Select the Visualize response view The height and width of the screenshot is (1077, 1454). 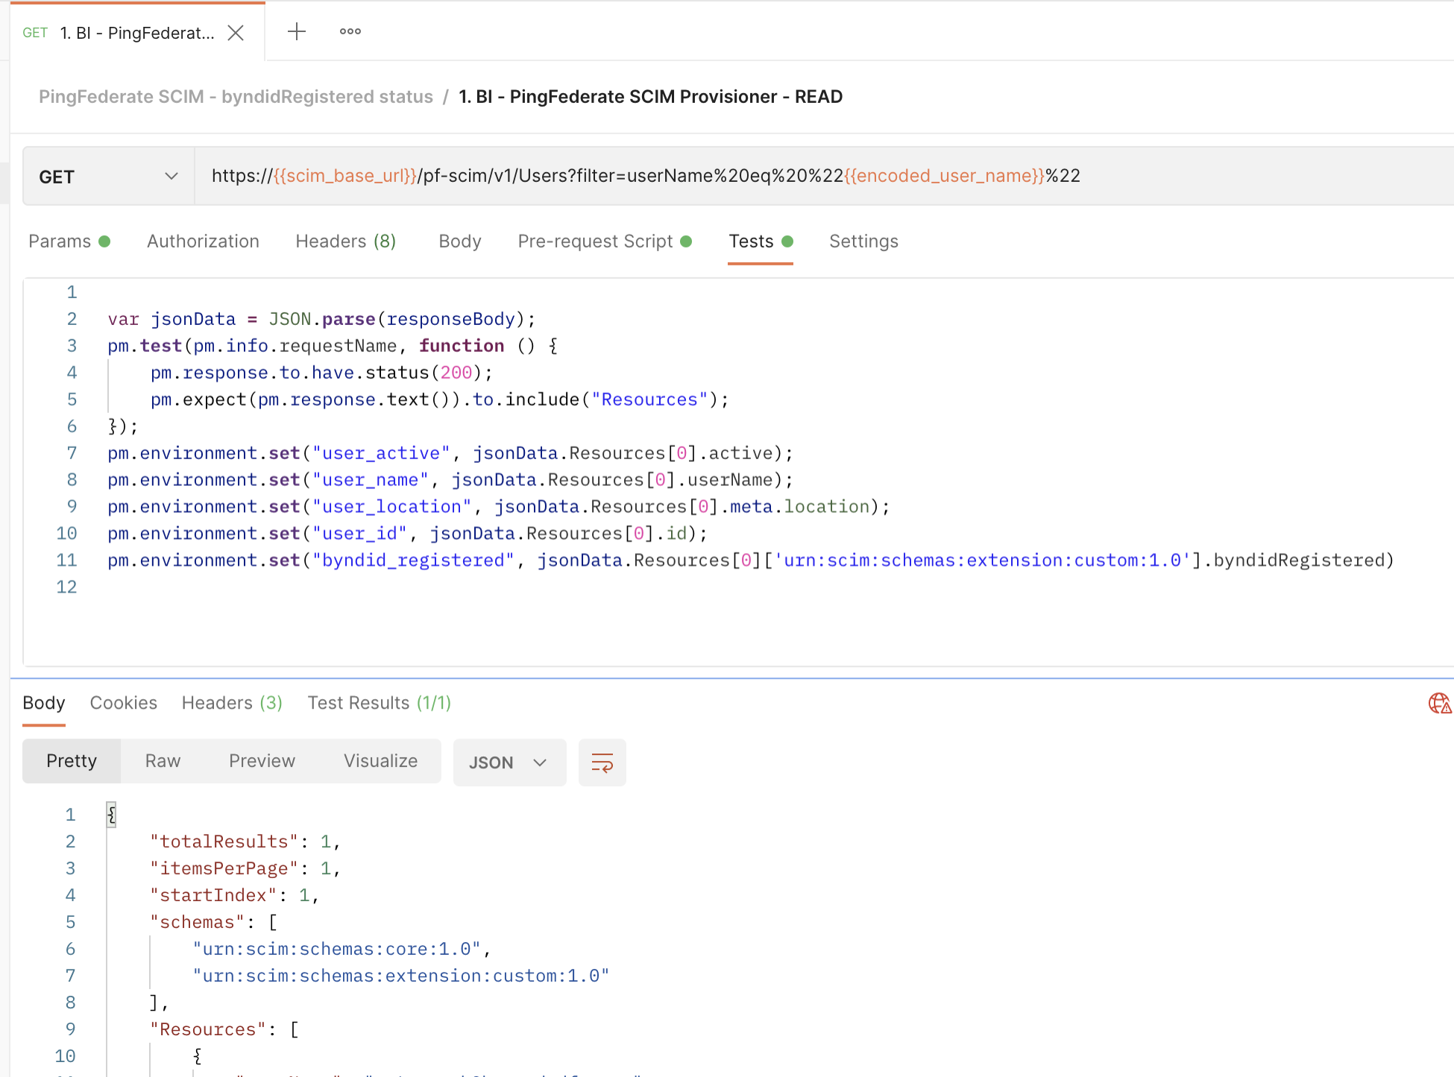point(380,761)
